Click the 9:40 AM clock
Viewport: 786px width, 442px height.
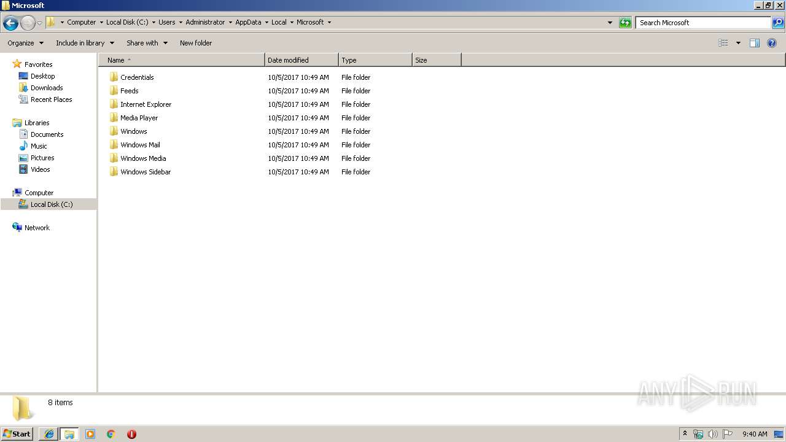coord(755,434)
